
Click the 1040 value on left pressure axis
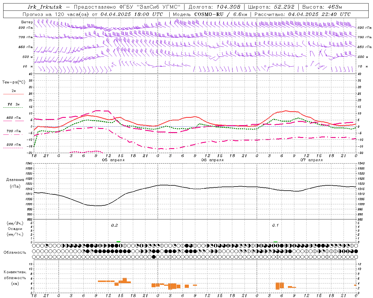click(x=29, y=164)
